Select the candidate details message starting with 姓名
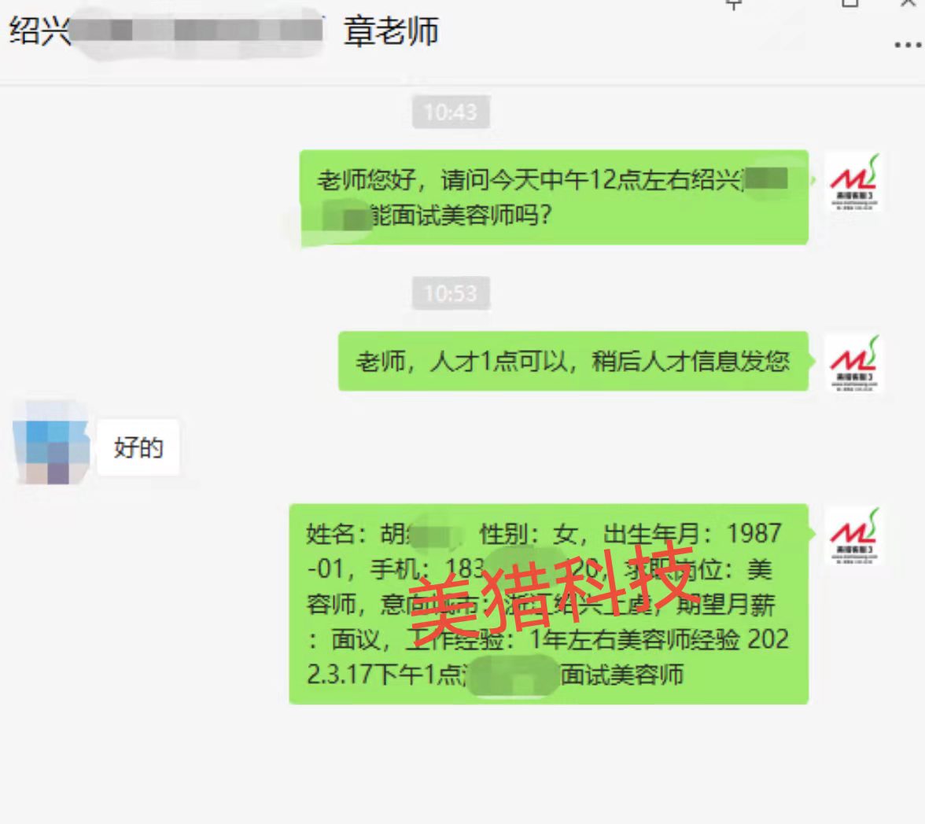 click(549, 604)
